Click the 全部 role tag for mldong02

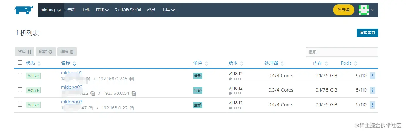coord(198,90)
